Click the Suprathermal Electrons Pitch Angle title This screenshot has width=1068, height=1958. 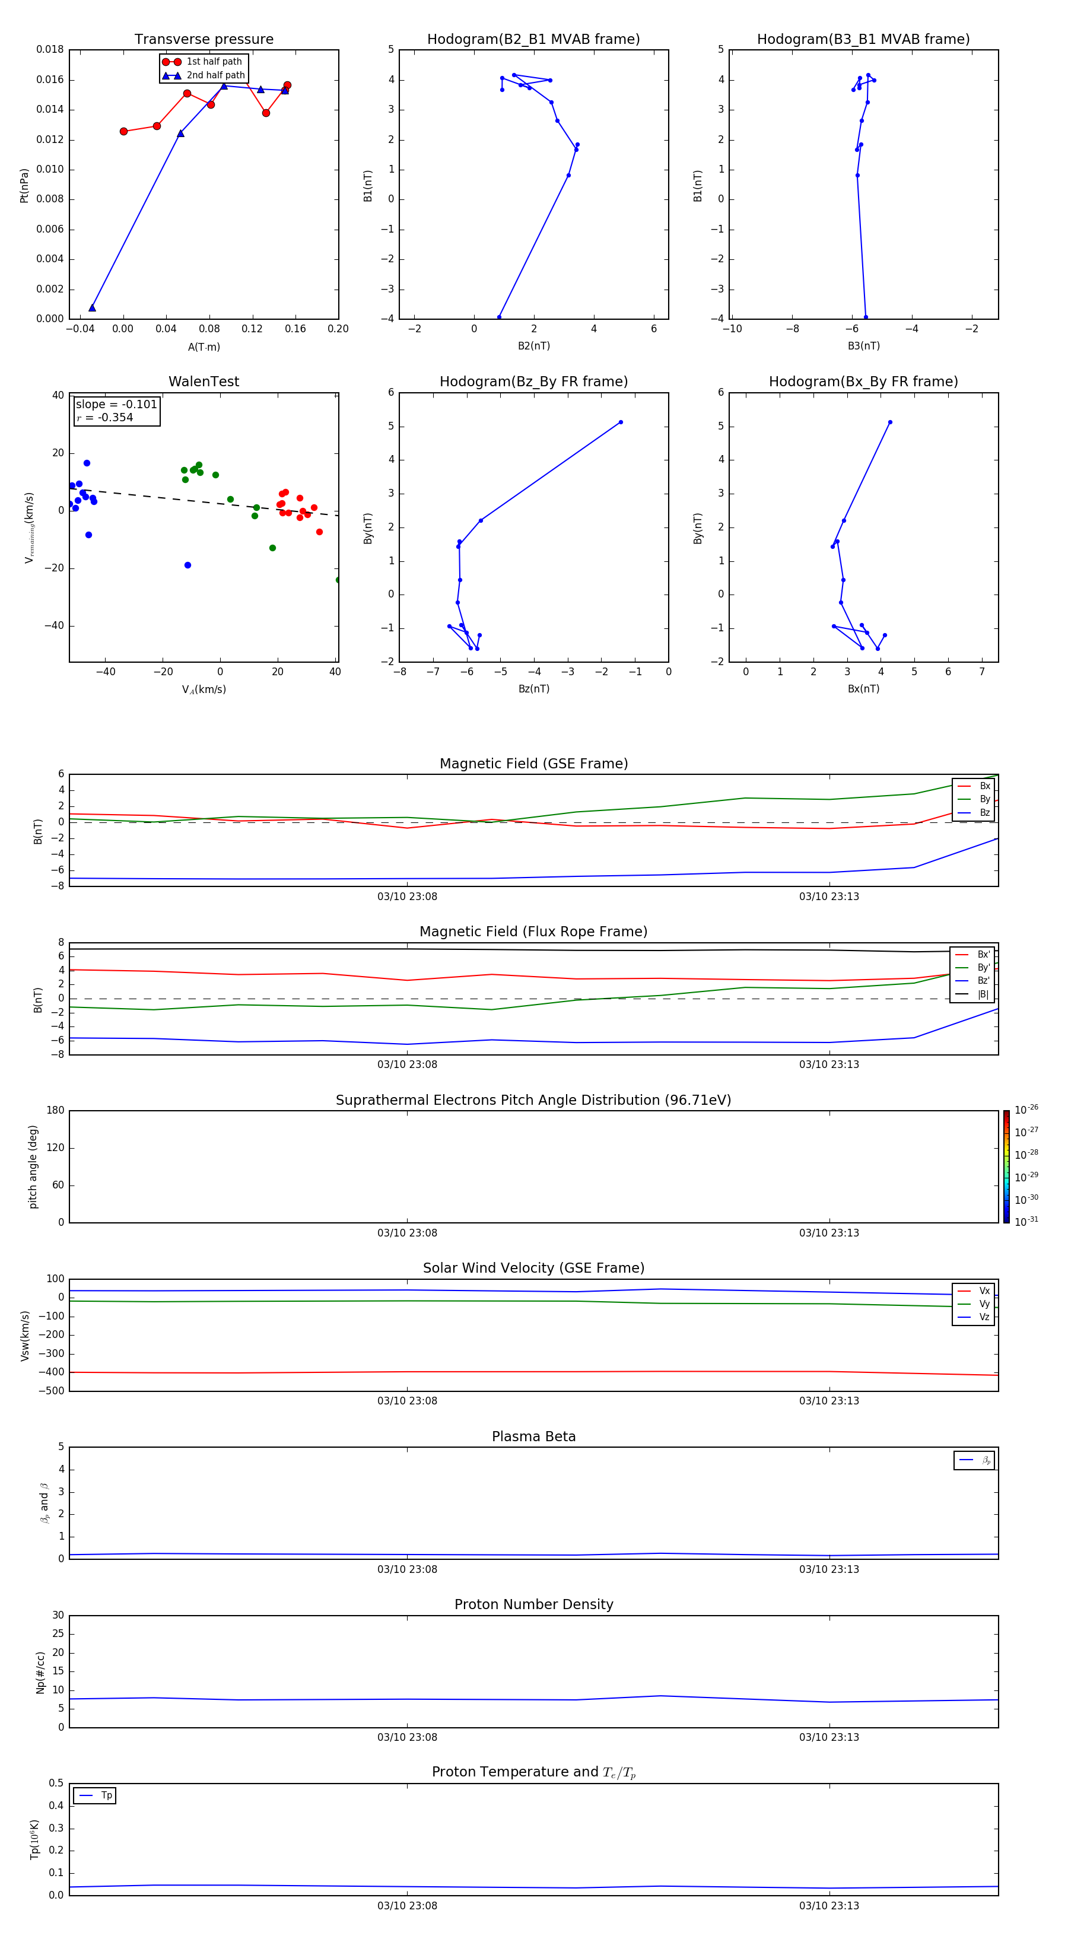[533, 1100]
